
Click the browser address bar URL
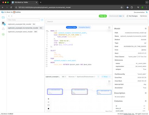pyautogui.click(x=45, y=8)
